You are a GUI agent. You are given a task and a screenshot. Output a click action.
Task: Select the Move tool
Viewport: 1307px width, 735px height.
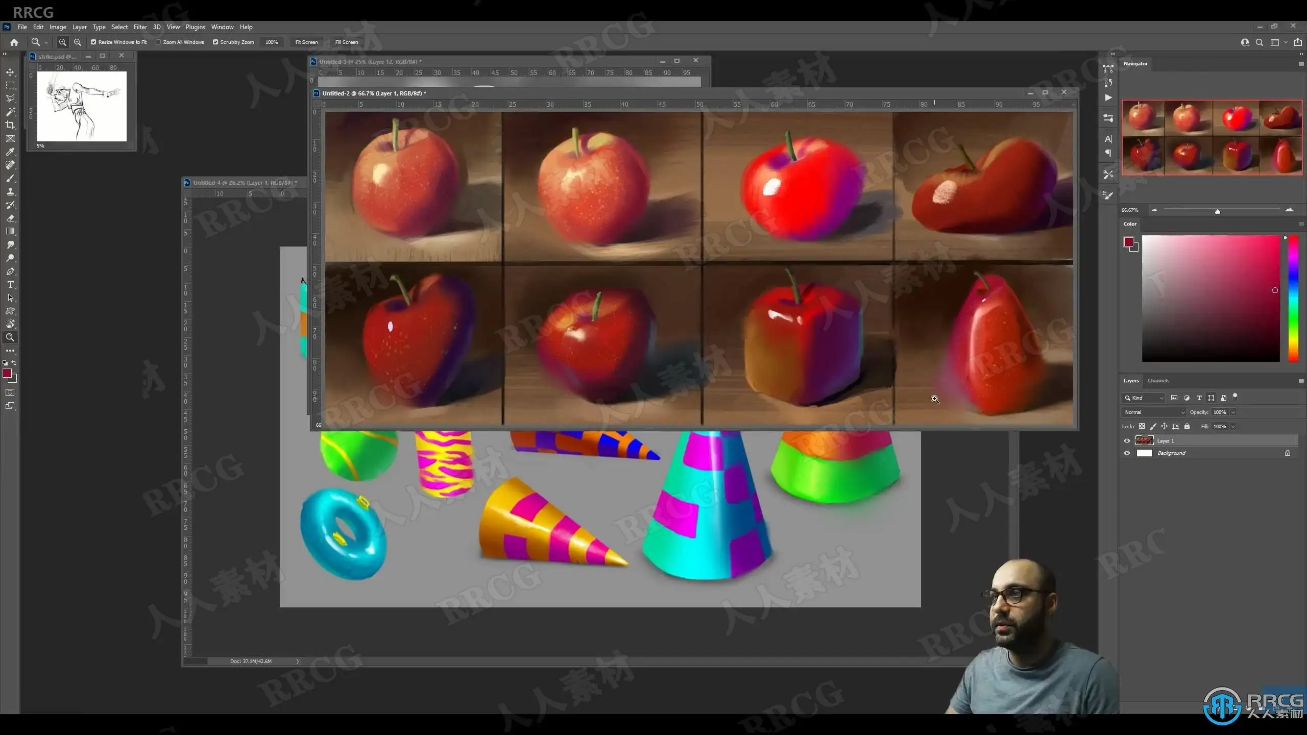[x=10, y=72]
